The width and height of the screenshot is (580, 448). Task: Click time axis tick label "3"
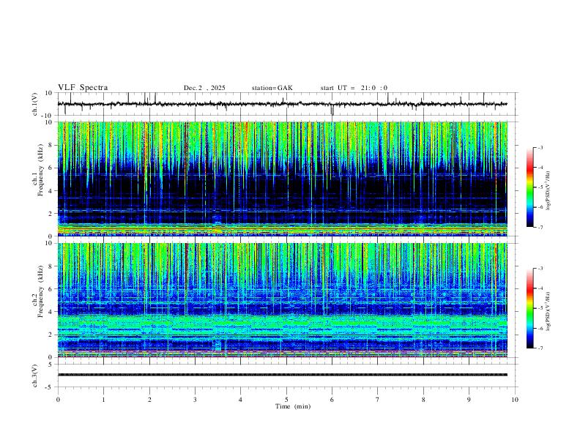coord(195,400)
